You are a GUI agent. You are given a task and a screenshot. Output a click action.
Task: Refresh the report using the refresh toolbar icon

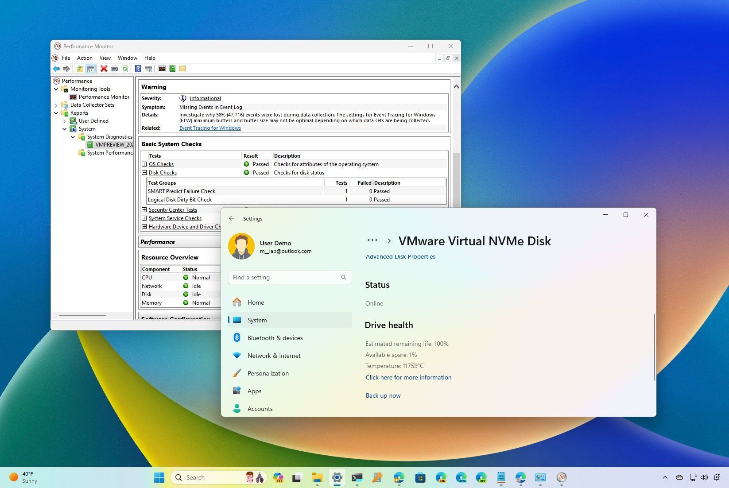pos(124,69)
